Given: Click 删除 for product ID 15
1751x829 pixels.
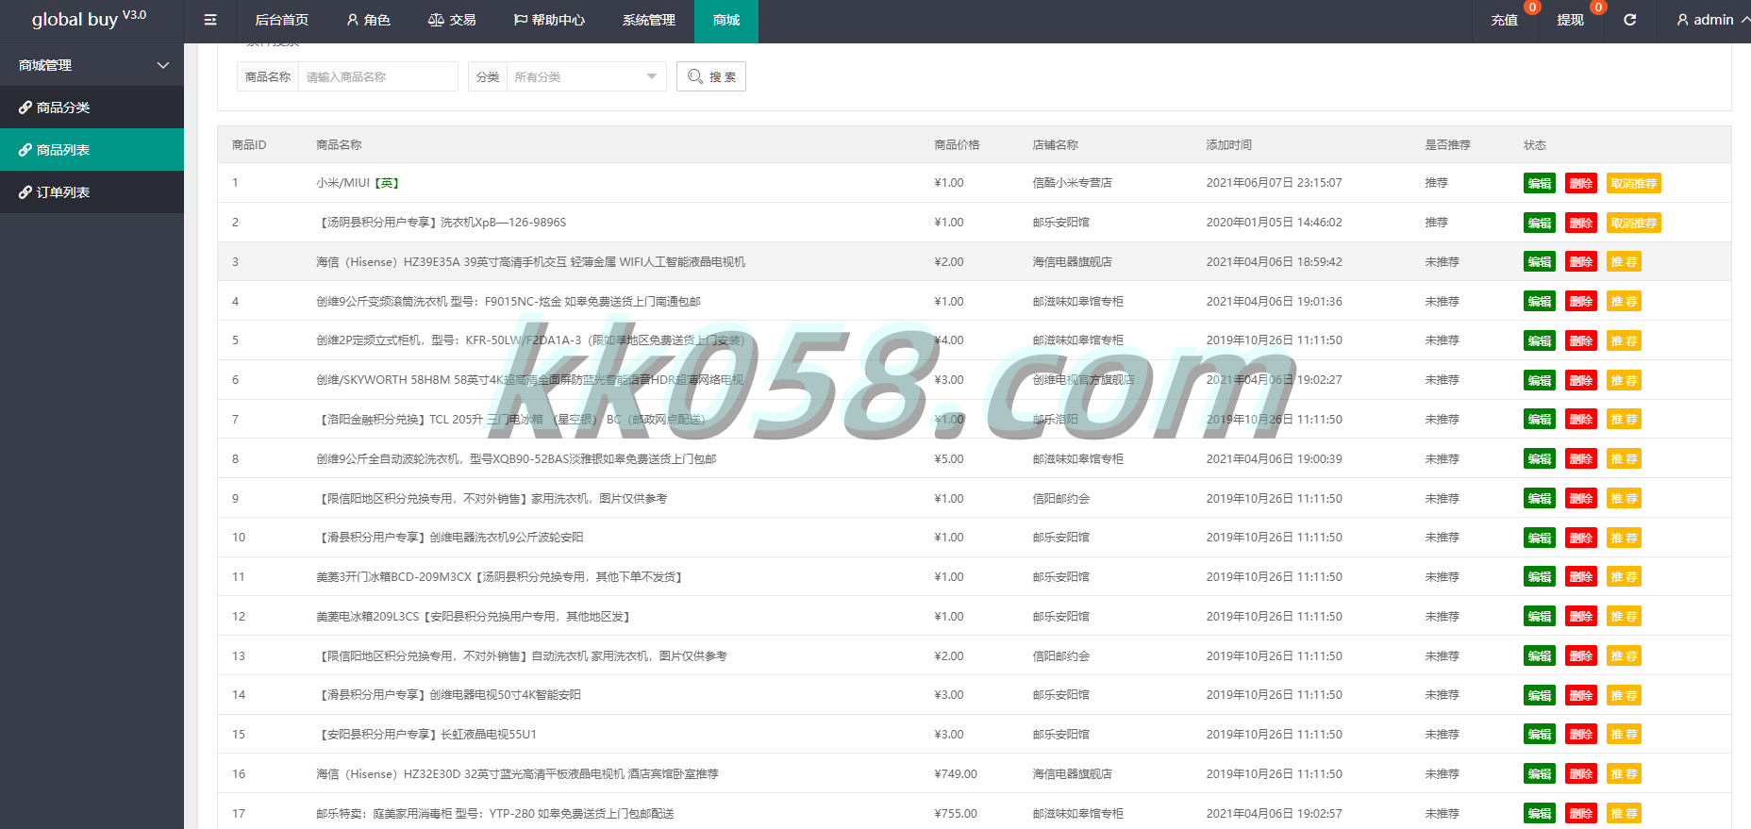Looking at the screenshot, I should 1581,735.
